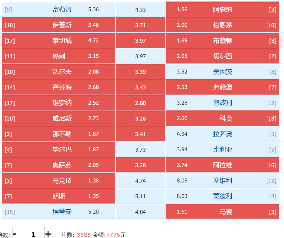The image size is (284, 238).
Task: Deselect 维罗纳 home win 2.52
Action: (59, 103)
